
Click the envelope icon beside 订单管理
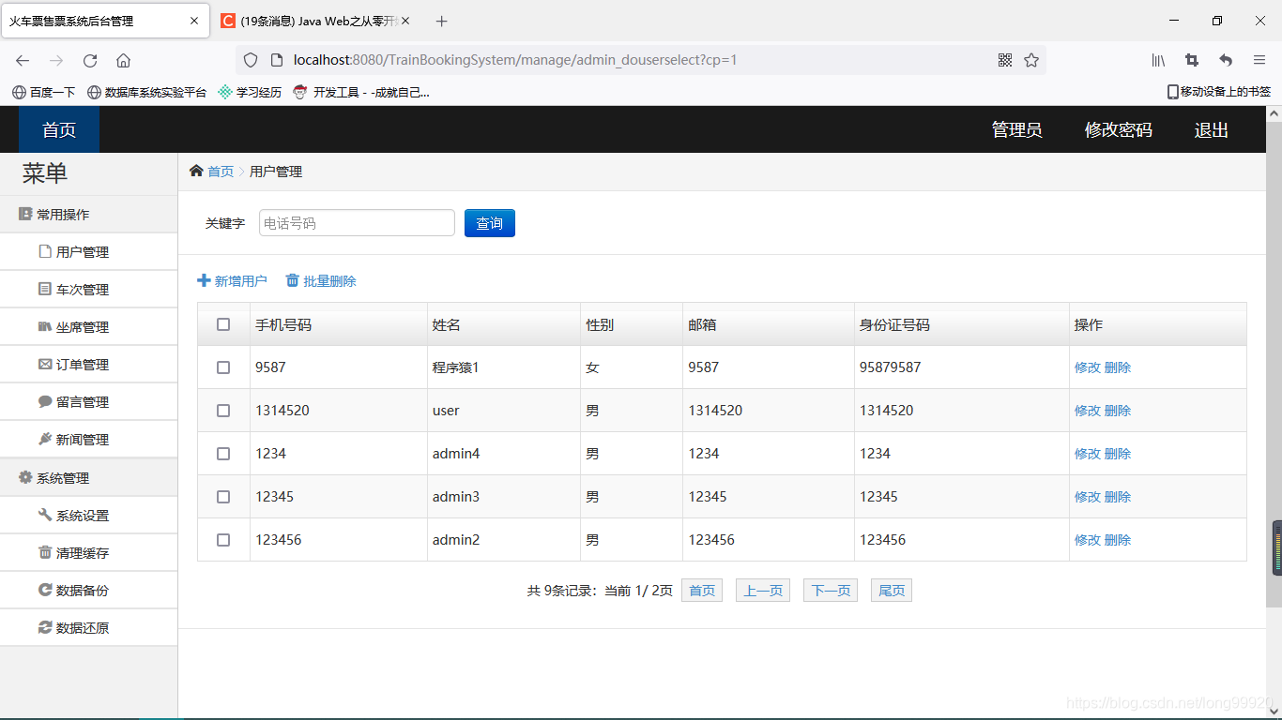[x=45, y=364]
